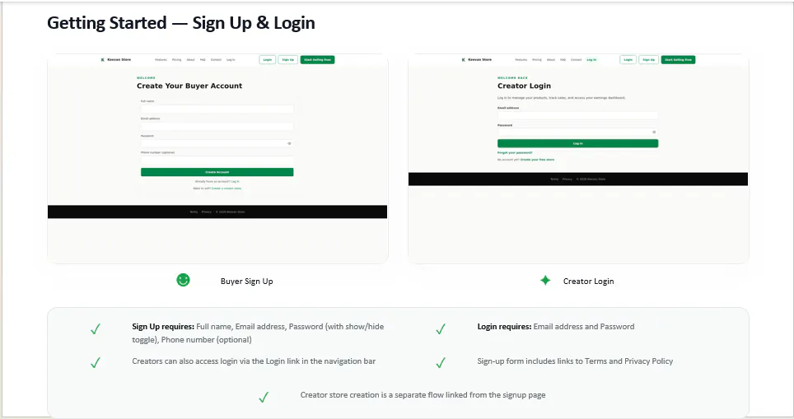Click the Email address field in Creator Login
Viewport: 794px width, 419px height.
(577, 115)
